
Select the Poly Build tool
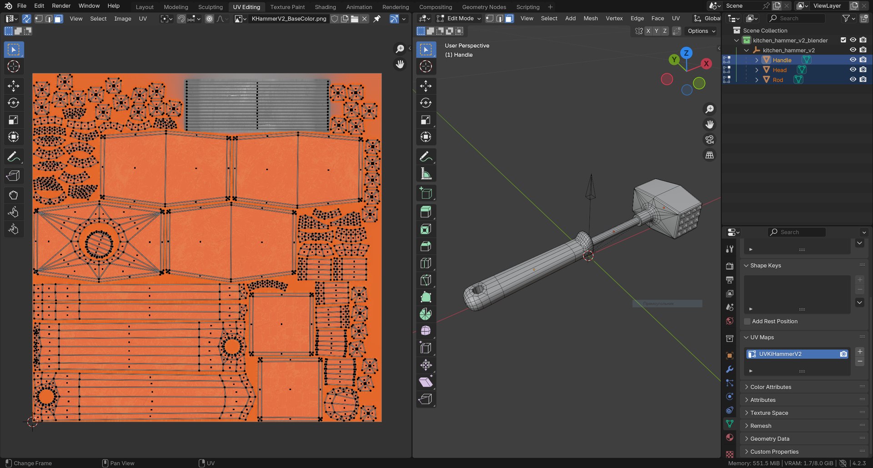point(426,297)
